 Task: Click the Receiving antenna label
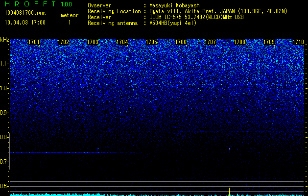[x=113, y=23]
